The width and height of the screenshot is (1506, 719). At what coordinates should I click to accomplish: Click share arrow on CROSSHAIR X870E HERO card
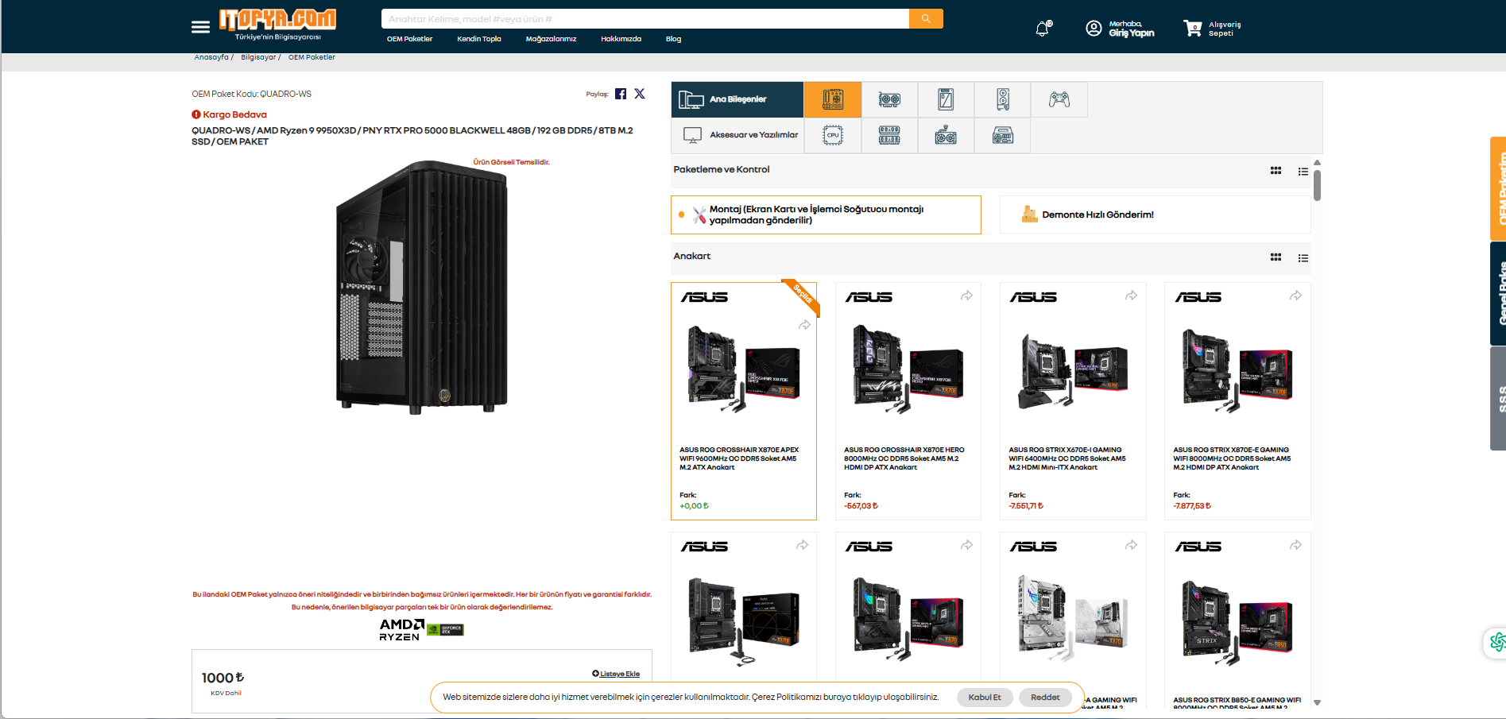(x=966, y=296)
